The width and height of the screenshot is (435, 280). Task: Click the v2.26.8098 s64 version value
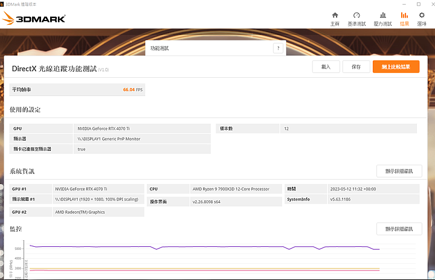236,202
